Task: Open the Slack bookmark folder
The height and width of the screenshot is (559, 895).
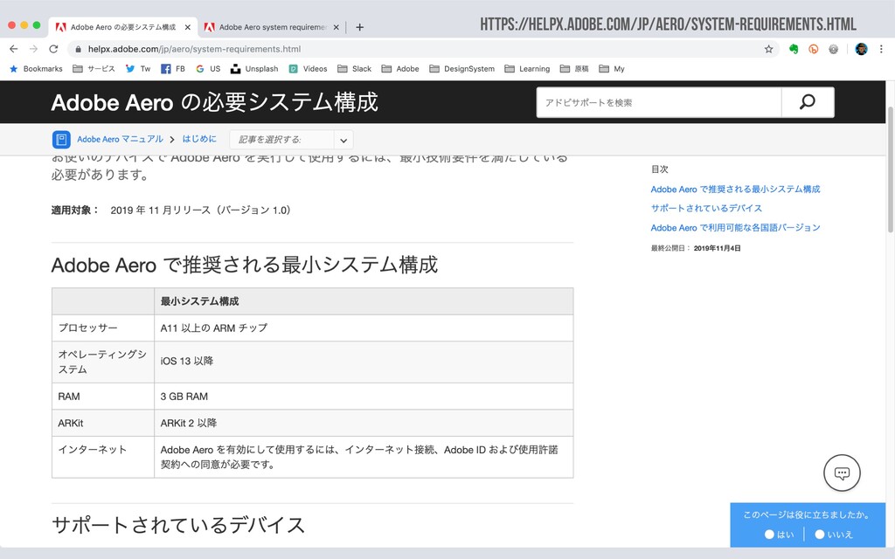Action: pos(355,69)
